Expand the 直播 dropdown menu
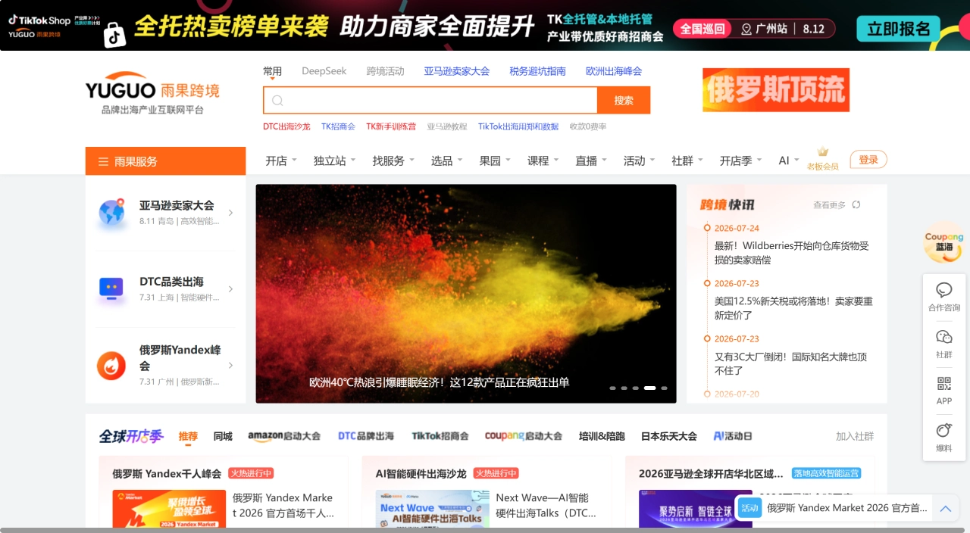This screenshot has width=970, height=533. tap(592, 161)
